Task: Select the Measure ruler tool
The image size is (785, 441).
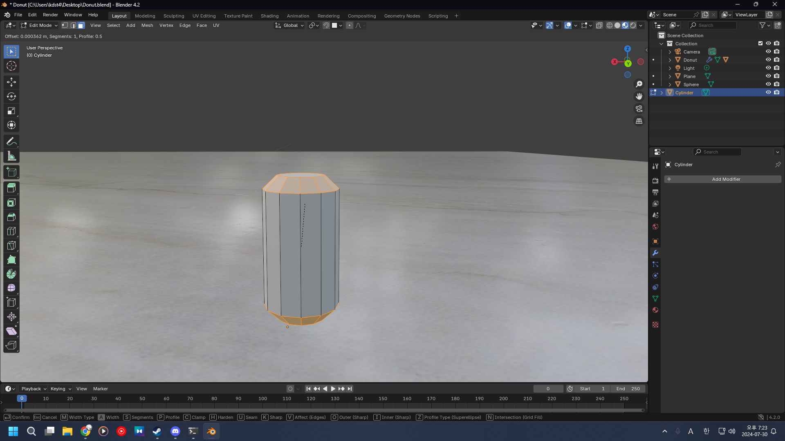Action: 11,156
